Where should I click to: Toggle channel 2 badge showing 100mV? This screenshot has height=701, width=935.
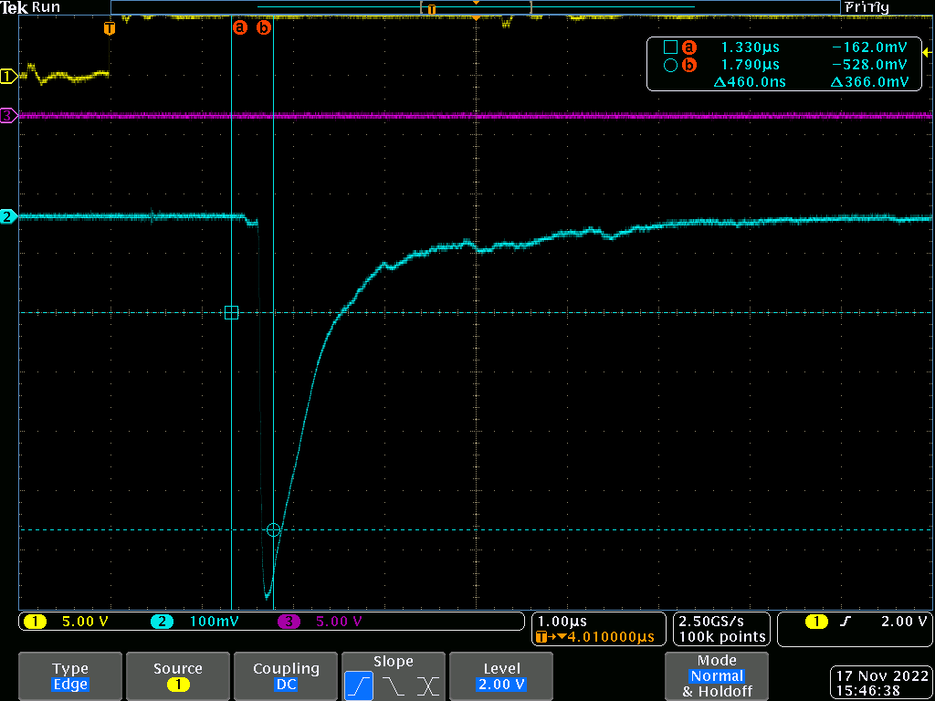pos(163,622)
